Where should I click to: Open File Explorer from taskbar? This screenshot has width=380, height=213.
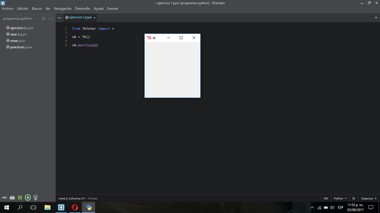click(48, 207)
